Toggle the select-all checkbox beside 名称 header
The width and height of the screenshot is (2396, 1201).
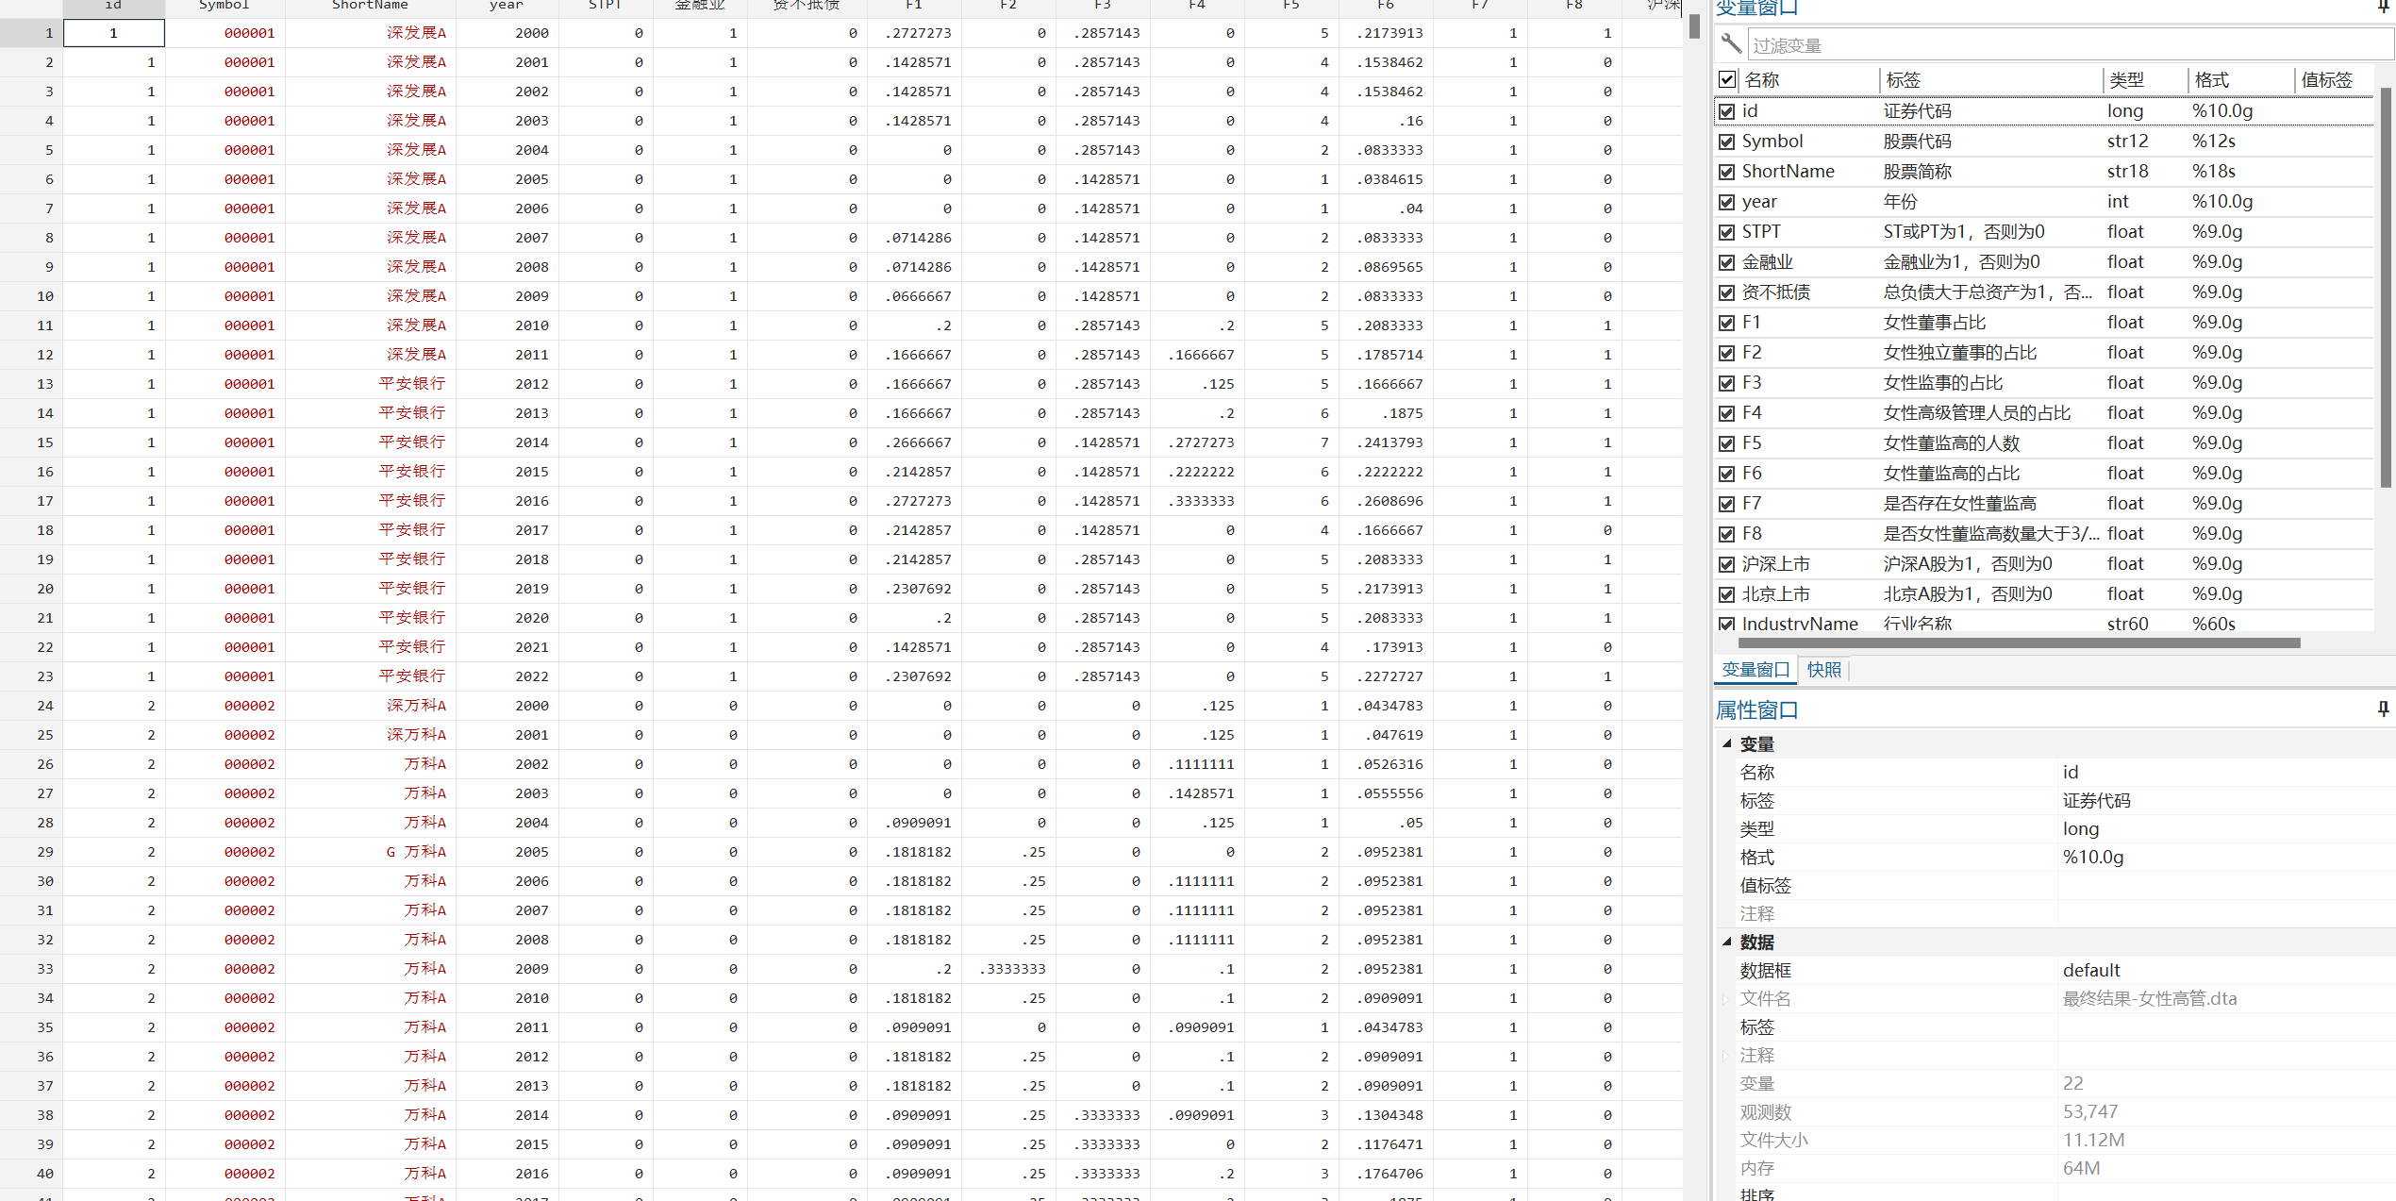pos(1726,80)
